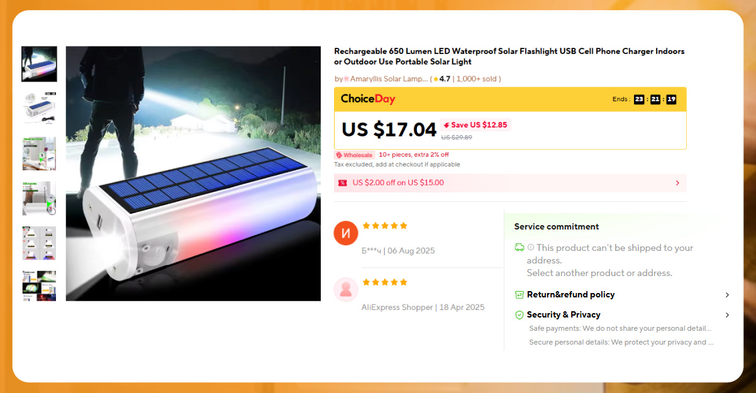756x393 pixels.
Task: Click the 4.7 star rating
Action: click(x=442, y=79)
